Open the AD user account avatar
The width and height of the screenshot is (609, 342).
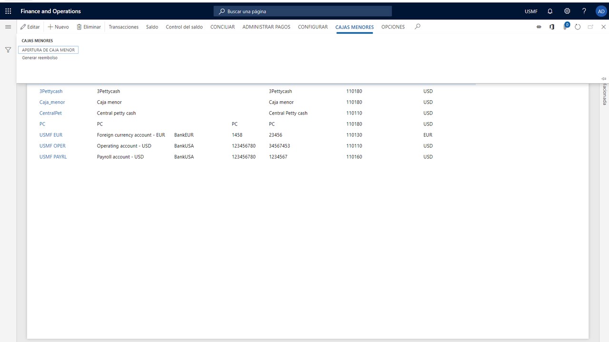(601, 11)
